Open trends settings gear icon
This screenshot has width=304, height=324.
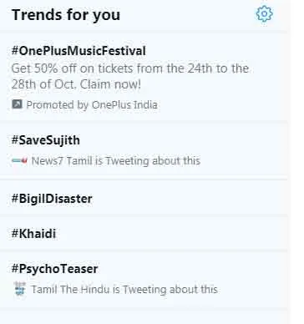tap(264, 13)
